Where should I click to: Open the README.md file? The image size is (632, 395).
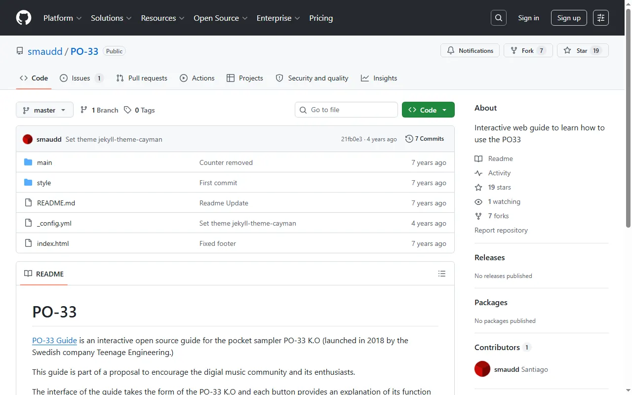[56, 203]
